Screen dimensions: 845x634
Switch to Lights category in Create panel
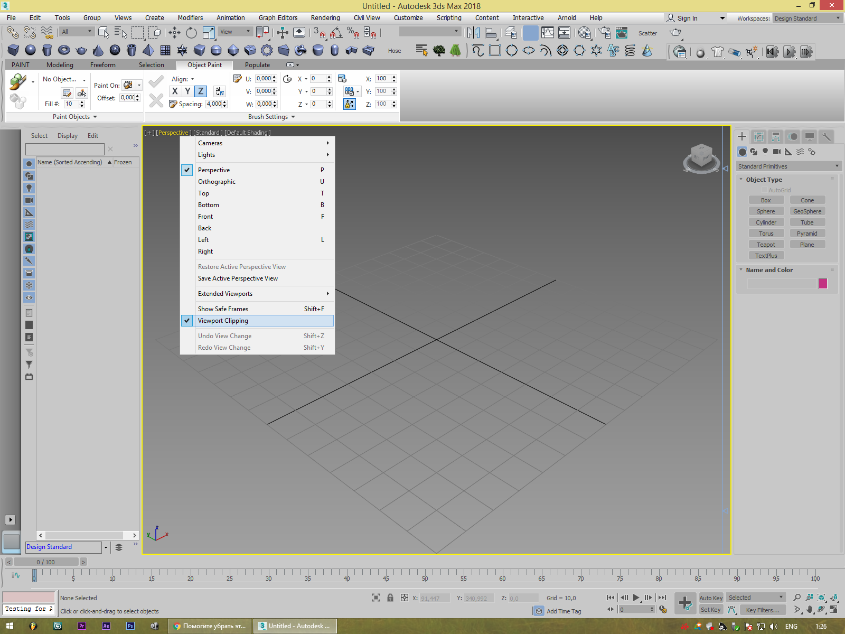[x=765, y=152]
